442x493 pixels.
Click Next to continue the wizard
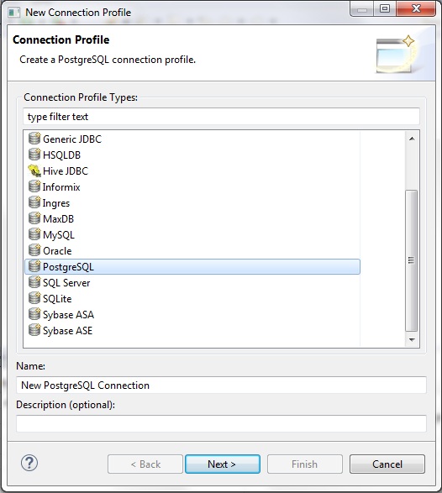(x=223, y=464)
